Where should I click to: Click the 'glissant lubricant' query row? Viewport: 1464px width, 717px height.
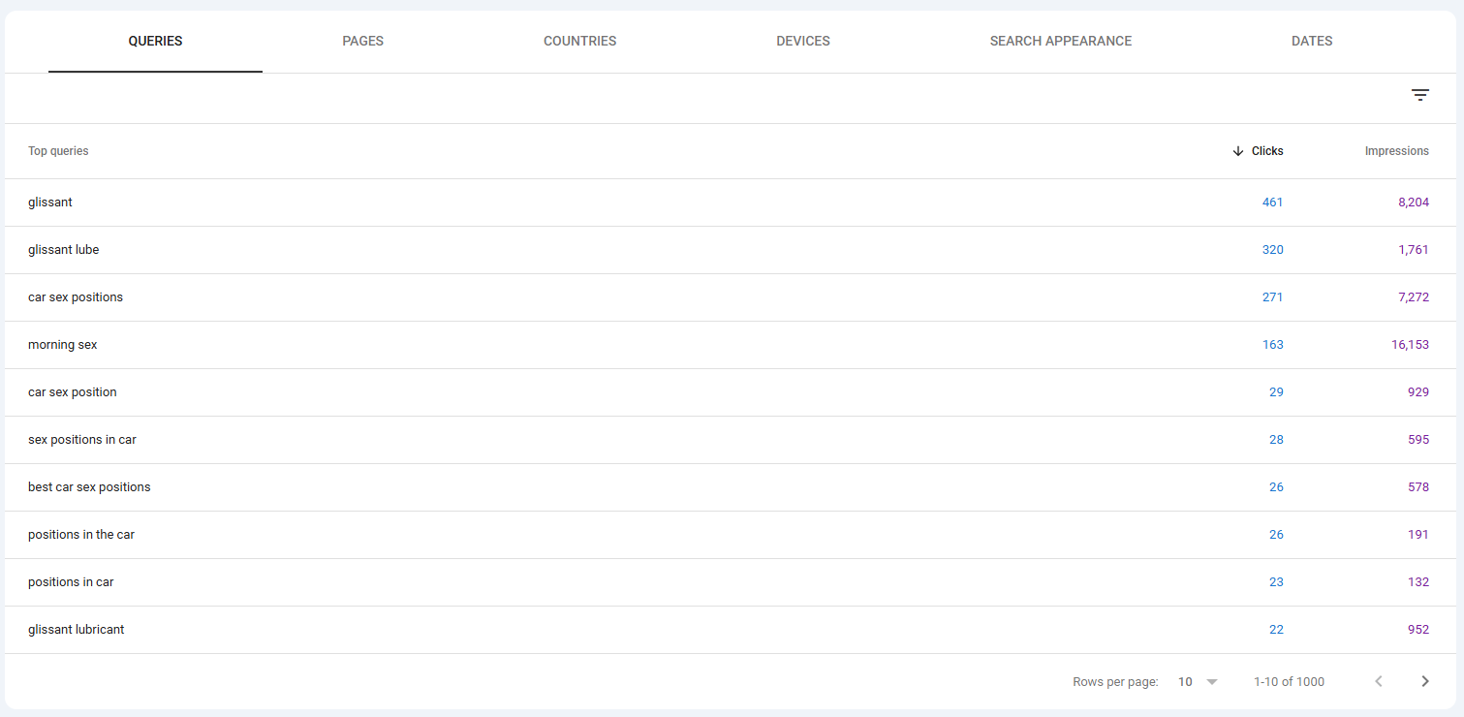click(77, 630)
